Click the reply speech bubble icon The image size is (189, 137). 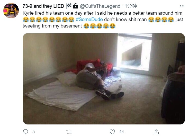coord(25,132)
